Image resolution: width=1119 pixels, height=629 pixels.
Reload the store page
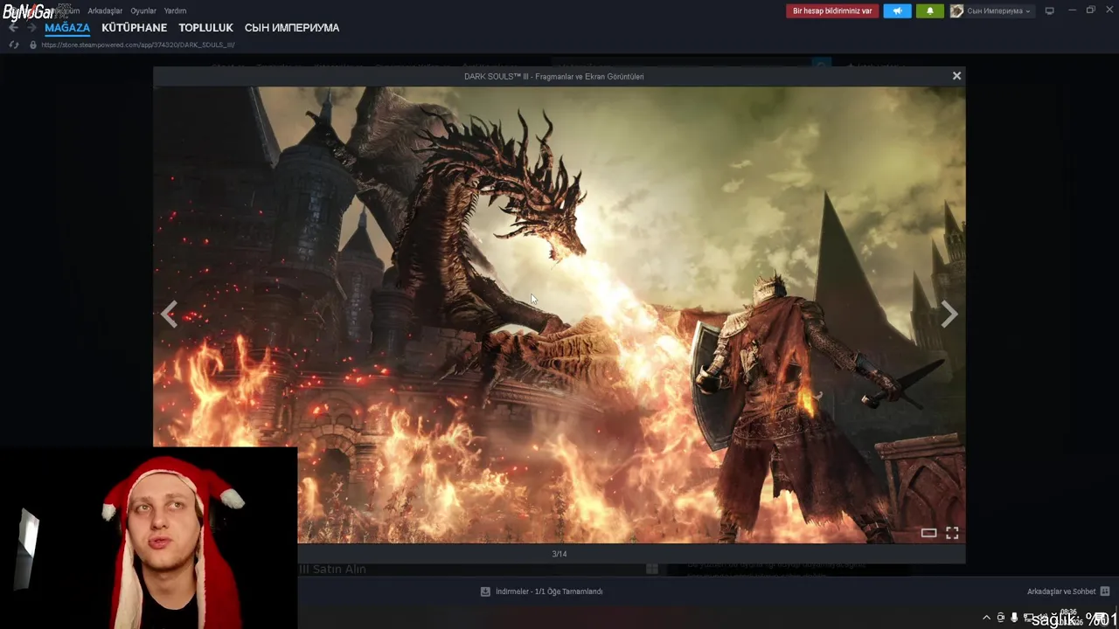click(x=13, y=45)
